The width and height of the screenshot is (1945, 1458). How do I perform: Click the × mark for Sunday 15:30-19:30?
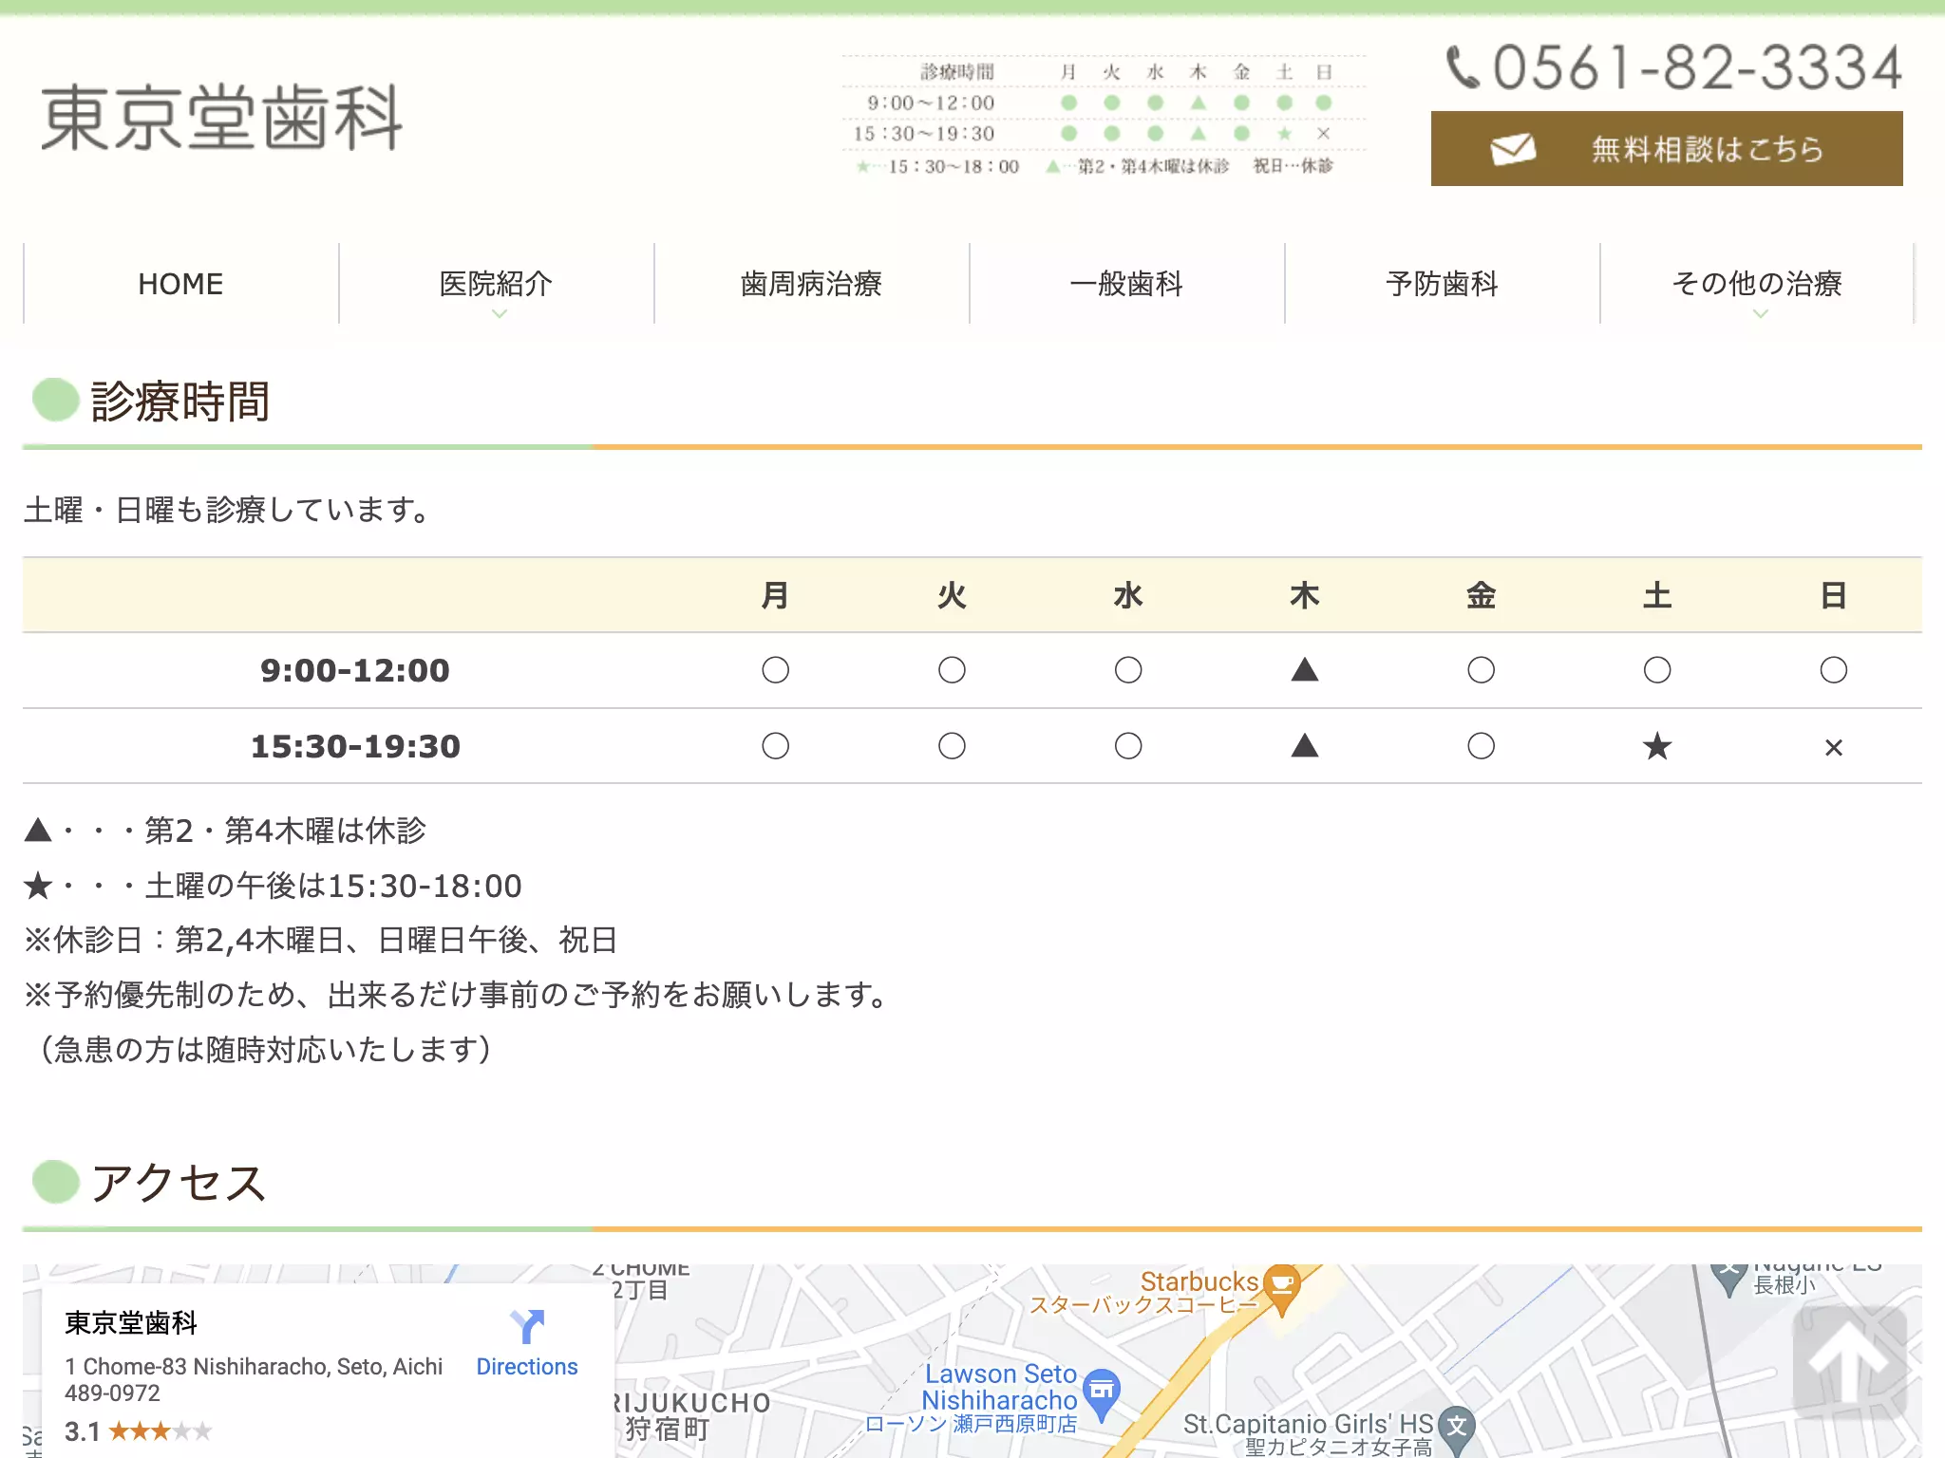[1834, 748]
